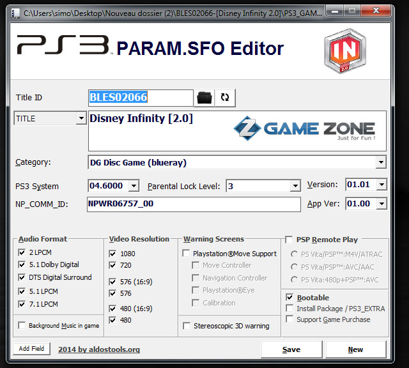Image resolution: width=409 pixels, height=368 pixels.
Task: Open the Parental Lock Level dropdown
Action: tap(295, 186)
